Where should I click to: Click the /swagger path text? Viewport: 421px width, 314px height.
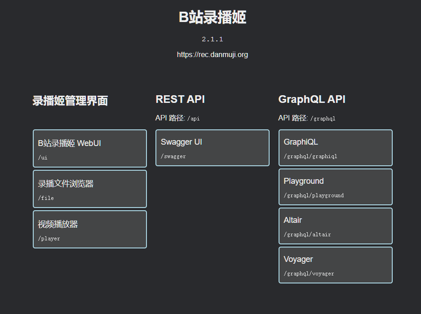tap(173, 156)
